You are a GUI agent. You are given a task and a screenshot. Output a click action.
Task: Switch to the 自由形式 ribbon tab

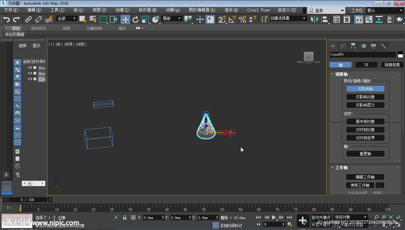coord(38,28)
